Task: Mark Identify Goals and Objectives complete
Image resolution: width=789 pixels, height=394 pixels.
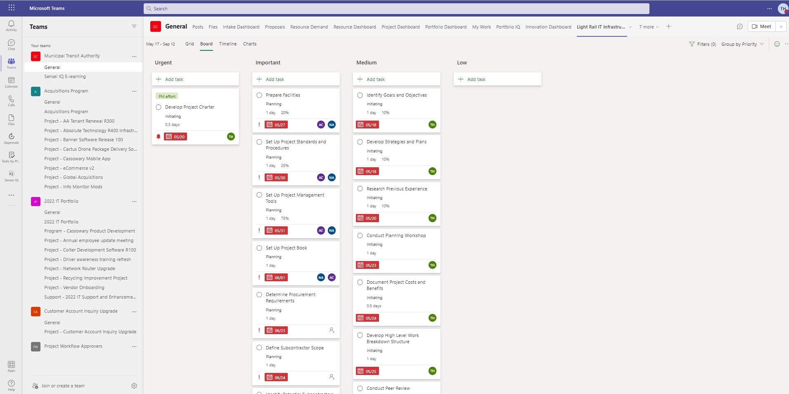Action: (x=360, y=95)
